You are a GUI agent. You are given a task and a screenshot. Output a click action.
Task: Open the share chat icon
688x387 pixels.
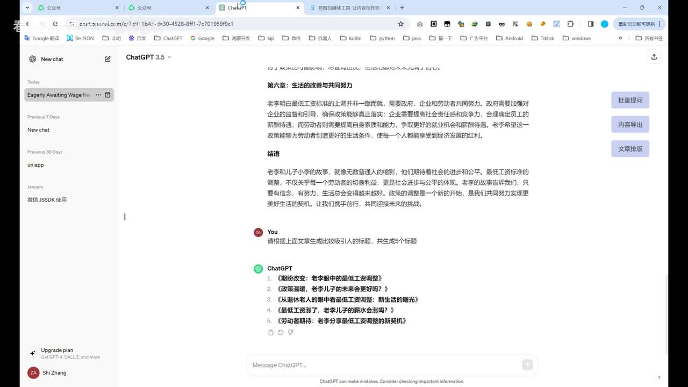pyautogui.click(x=654, y=57)
